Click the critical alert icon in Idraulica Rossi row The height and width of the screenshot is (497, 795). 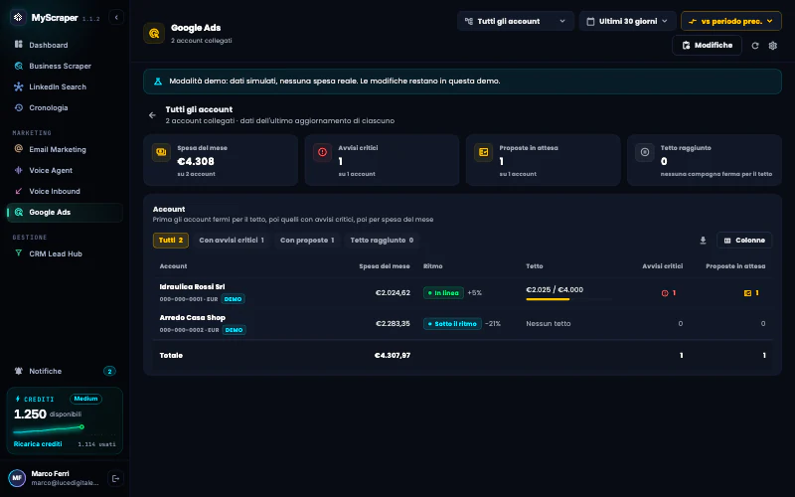point(665,293)
